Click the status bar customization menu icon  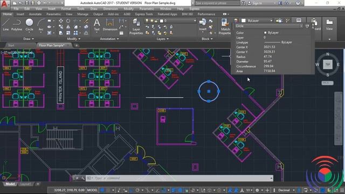(342, 190)
